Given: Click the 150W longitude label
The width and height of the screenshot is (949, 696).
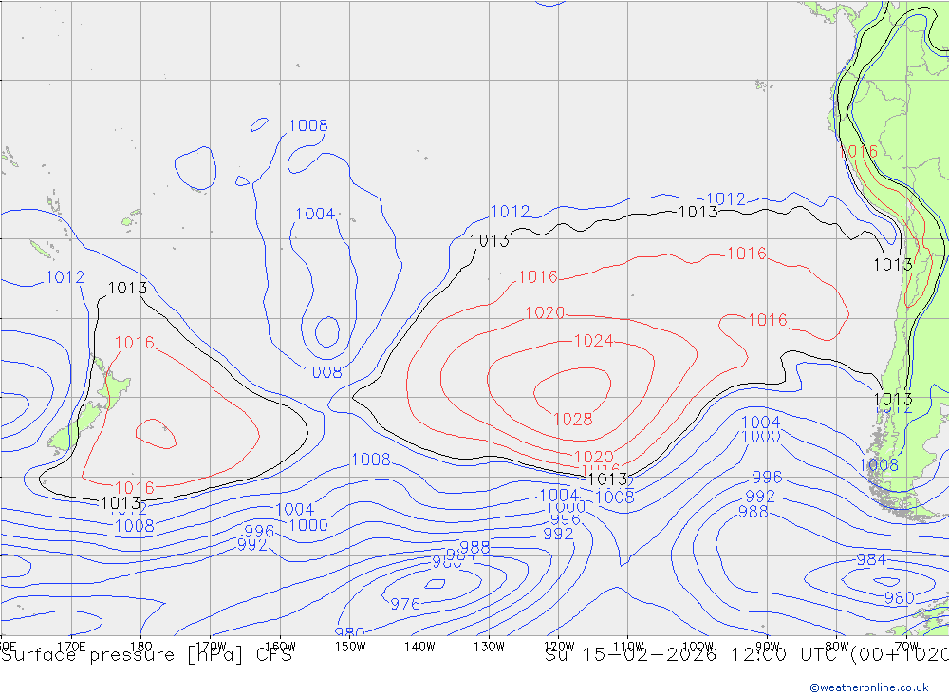Looking at the screenshot, I should (x=350, y=647).
